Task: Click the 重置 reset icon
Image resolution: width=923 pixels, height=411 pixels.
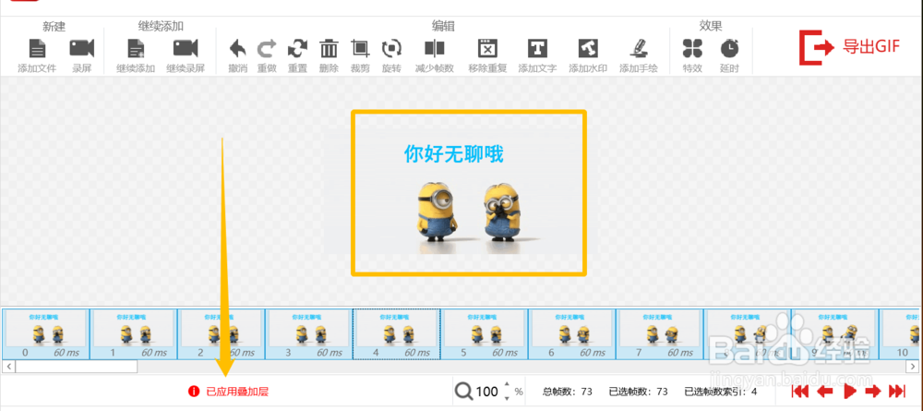Action: click(x=298, y=48)
